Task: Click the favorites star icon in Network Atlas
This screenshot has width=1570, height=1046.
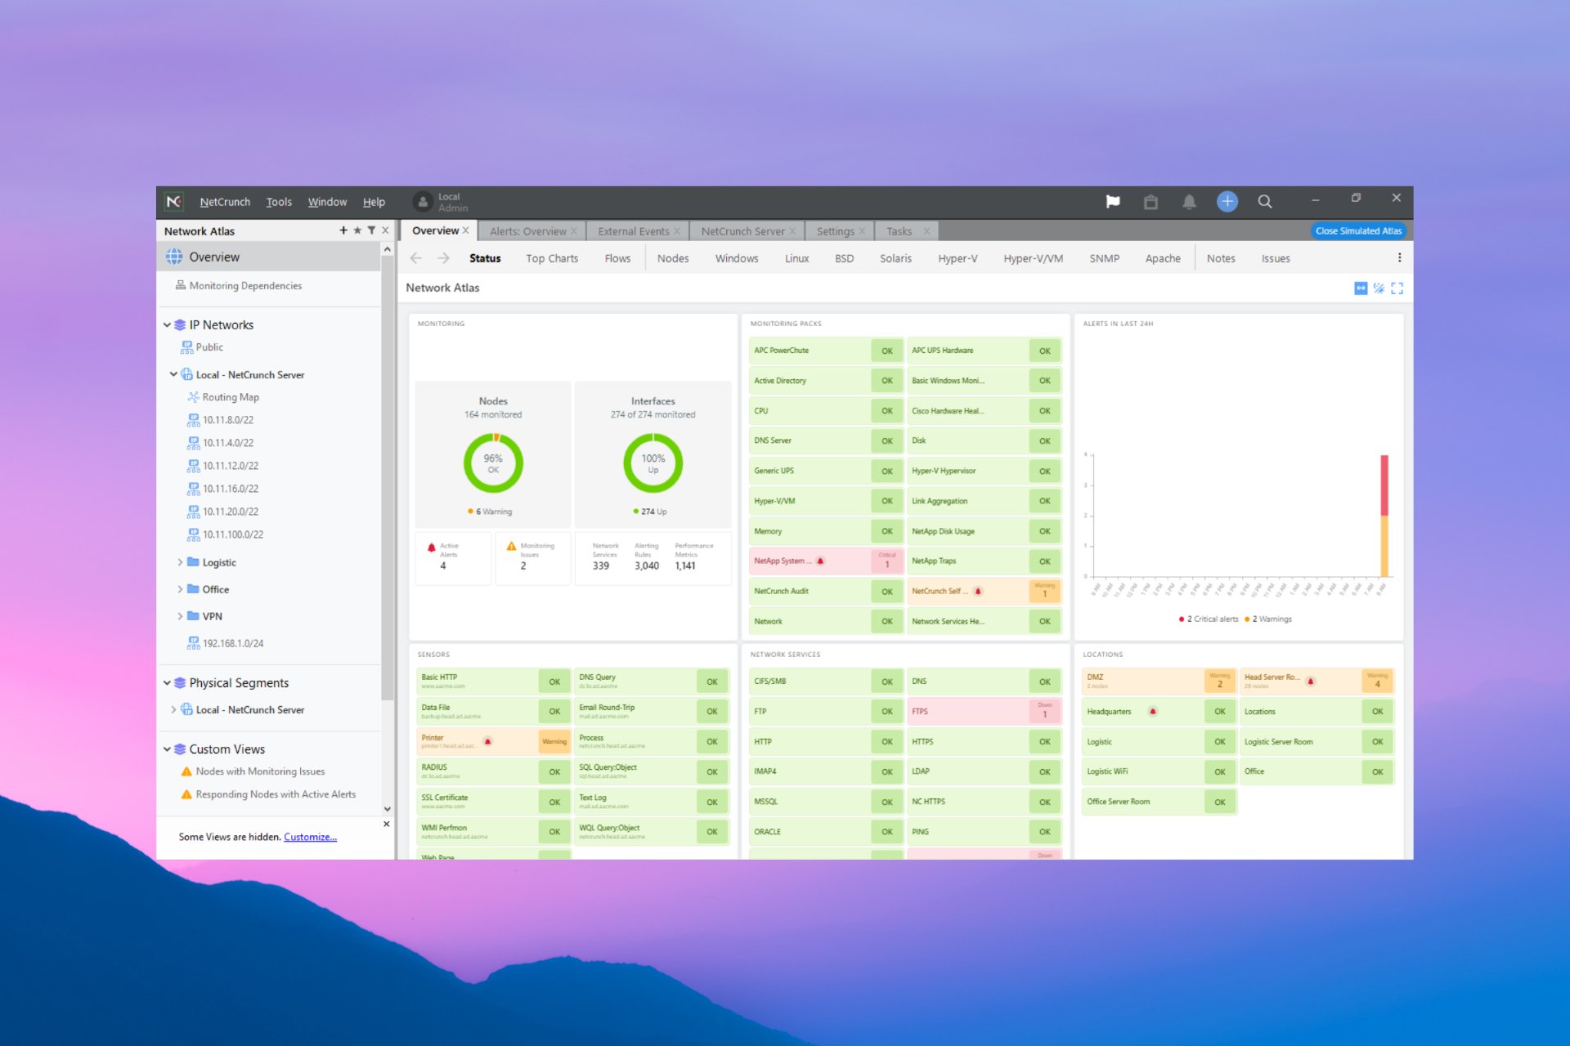Action: point(357,230)
